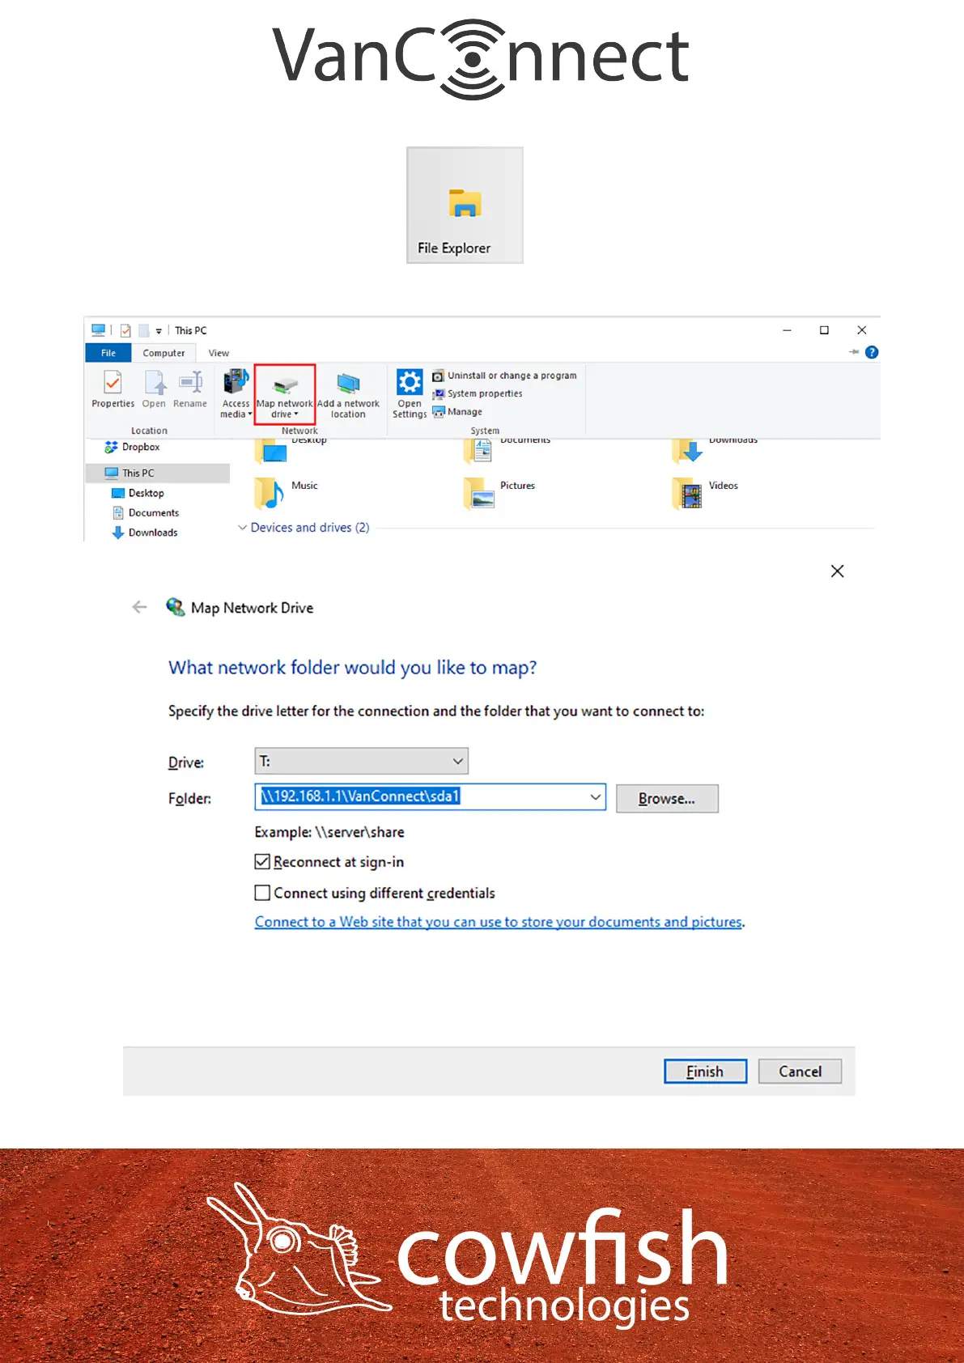Switch to the View ribbon tab
964x1363 pixels.
pyautogui.click(x=219, y=353)
